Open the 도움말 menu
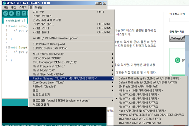The height and width of the screenshot is (126, 189). coord(39,7)
